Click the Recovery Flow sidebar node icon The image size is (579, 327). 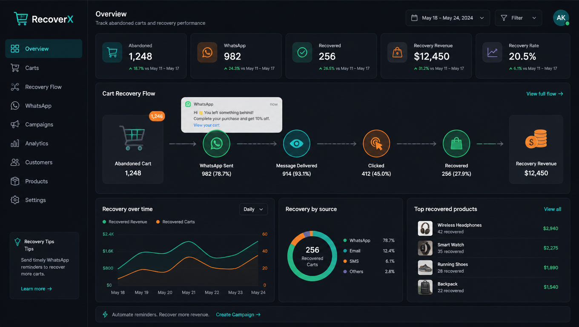(x=15, y=87)
